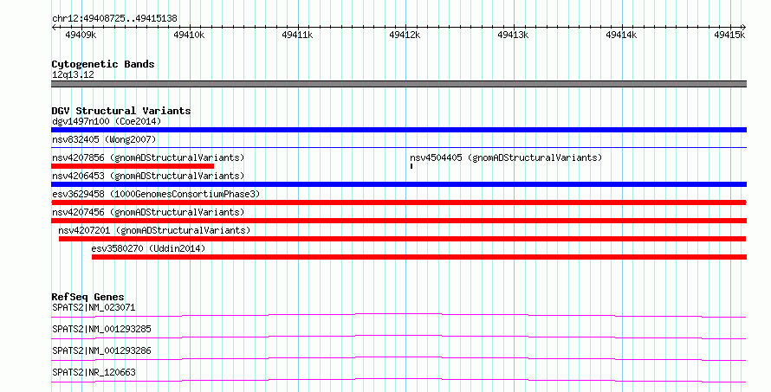Click the blue dgv1497n100 variant bar
The image size is (771, 392).
[398, 130]
